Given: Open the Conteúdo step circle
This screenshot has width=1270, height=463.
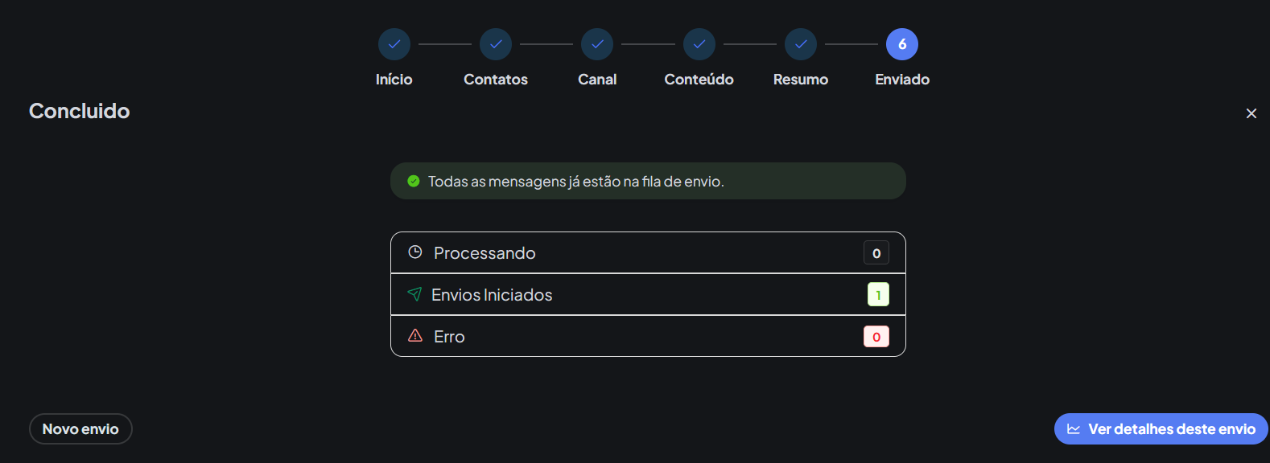Looking at the screenshot, I should pyautogui.click(x=699, y=44).
